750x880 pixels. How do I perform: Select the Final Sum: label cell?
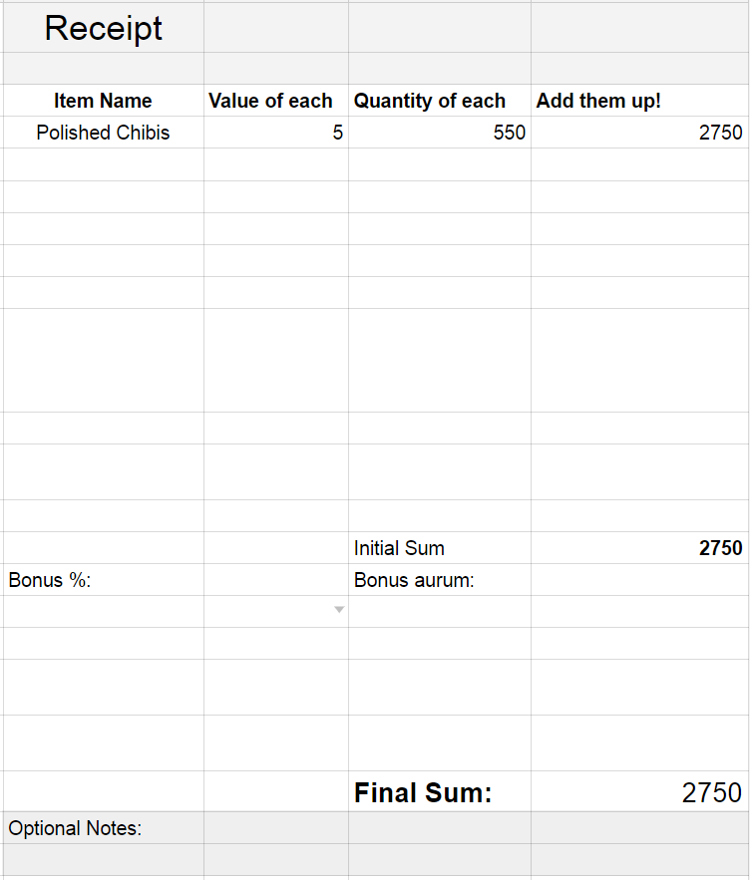(x=439, y=791)
